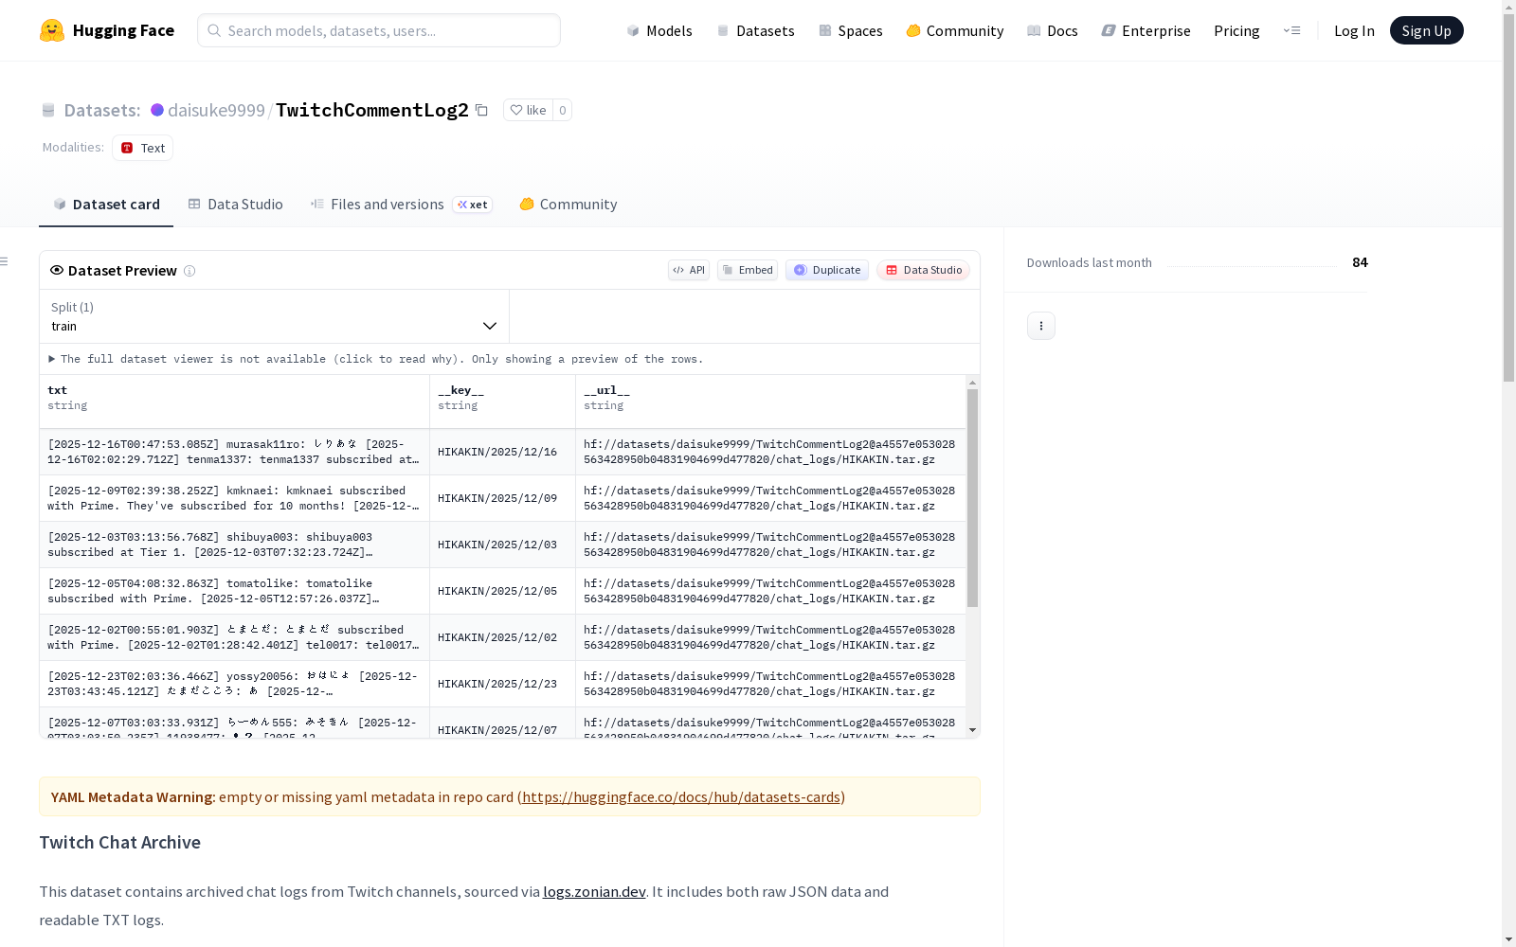Open the TwitchCommentLog2 dataset title link
The height and width of the screenshot is (947, 1516).
(372, 110)
